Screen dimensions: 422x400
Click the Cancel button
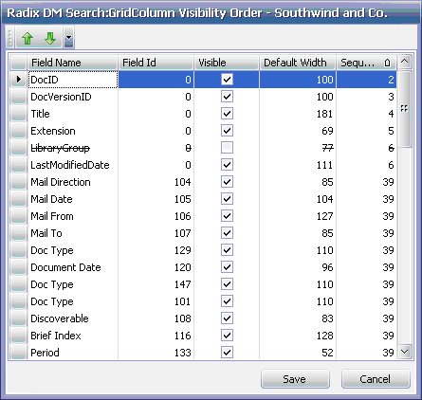[x=376, y=379]
